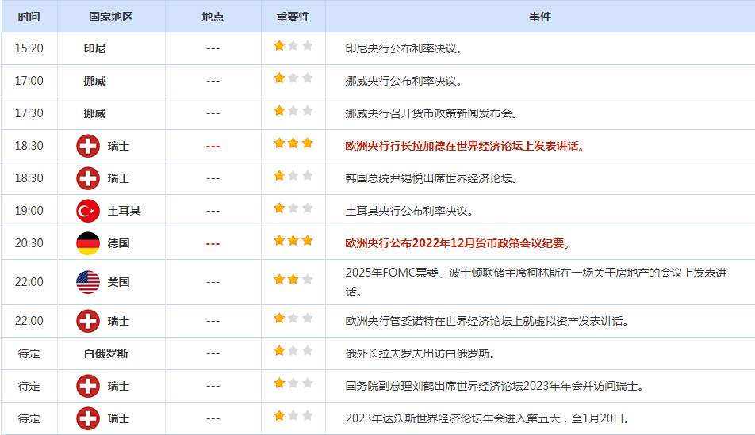Click the country name 土耳其
This screenshot has height=435, width=755.
[x=125, y=211]
